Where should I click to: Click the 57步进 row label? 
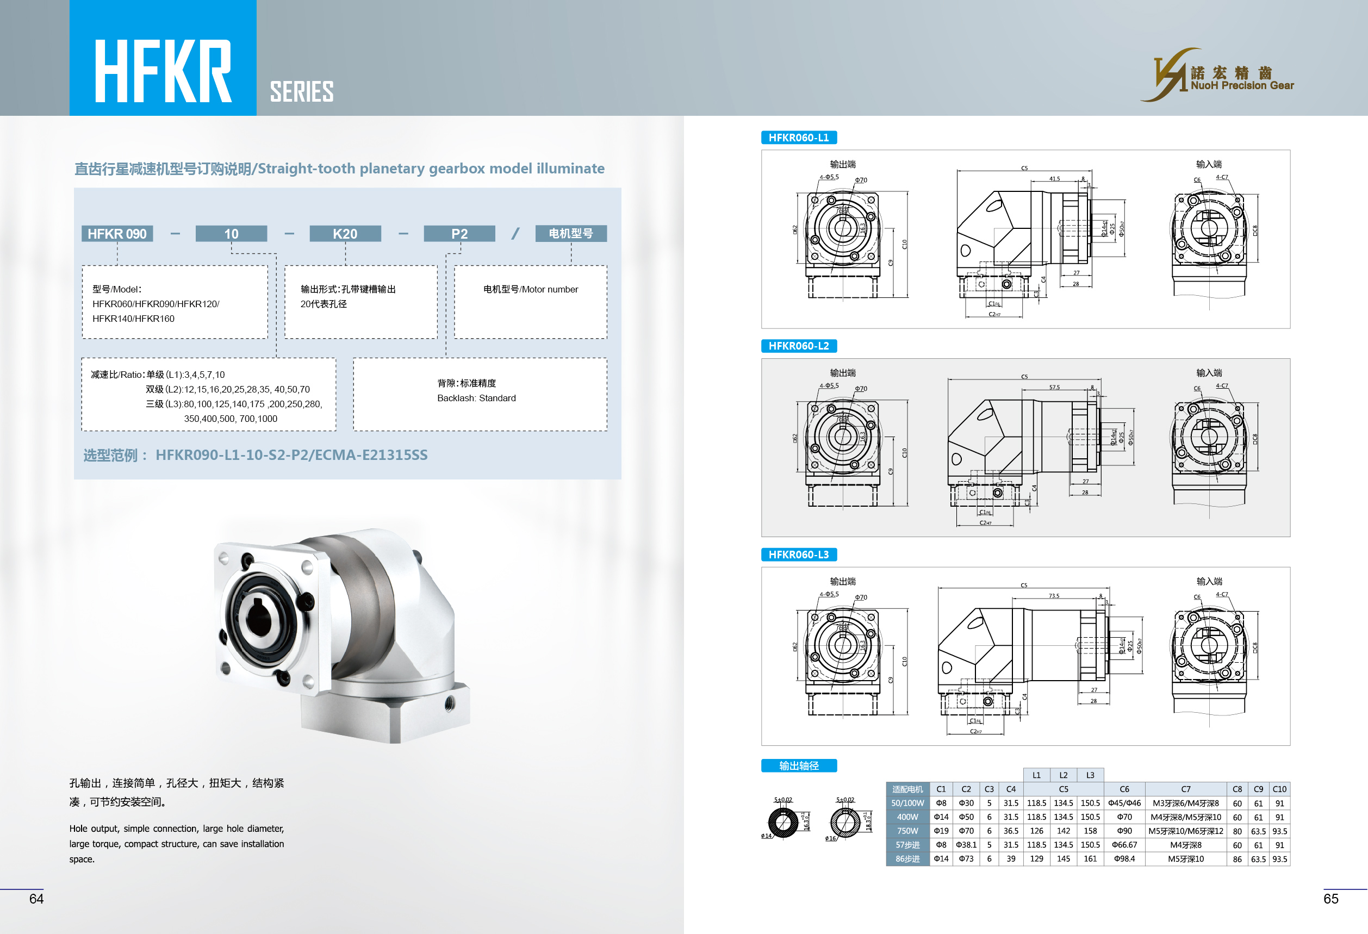(907, 845)
